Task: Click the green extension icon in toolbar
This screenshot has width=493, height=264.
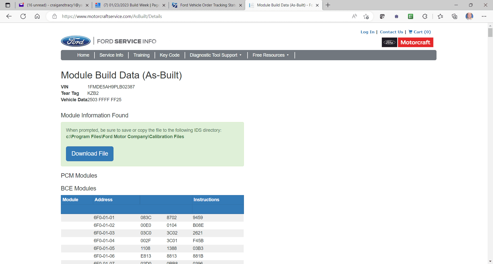Action: click(x=411, y=16)
